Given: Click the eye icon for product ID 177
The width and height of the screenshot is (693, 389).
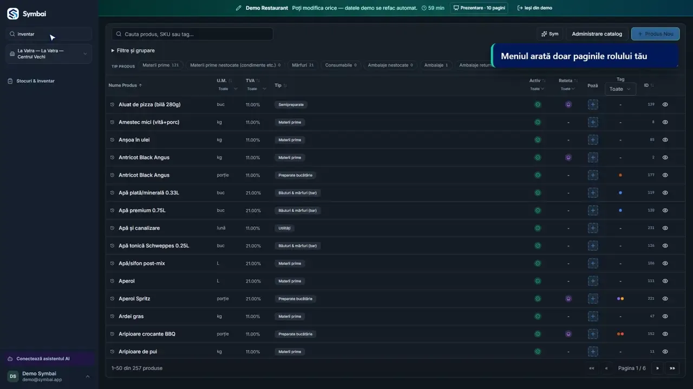Looking at the screenshot, I should [x=665, y=175].
